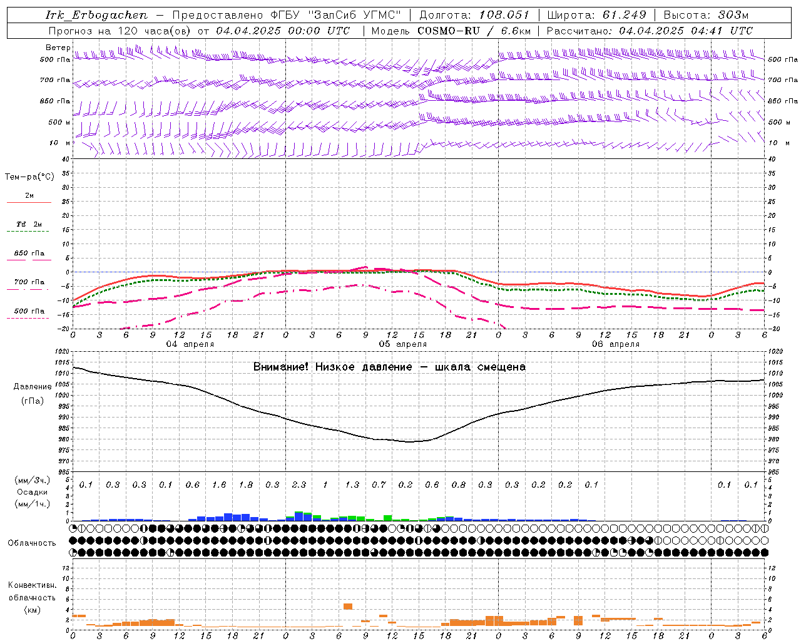Screen dimensions: 801x641
Task: Click the (мм/1ч.) precipitation unit label
Action: (x=33, y=503)
